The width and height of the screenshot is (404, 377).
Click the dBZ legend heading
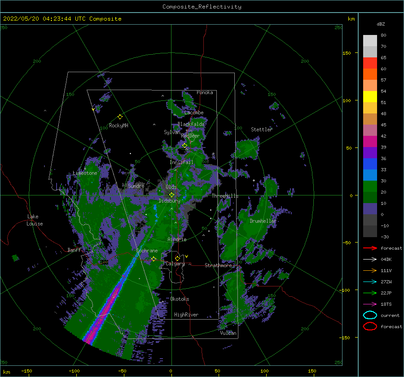(381, 24)
